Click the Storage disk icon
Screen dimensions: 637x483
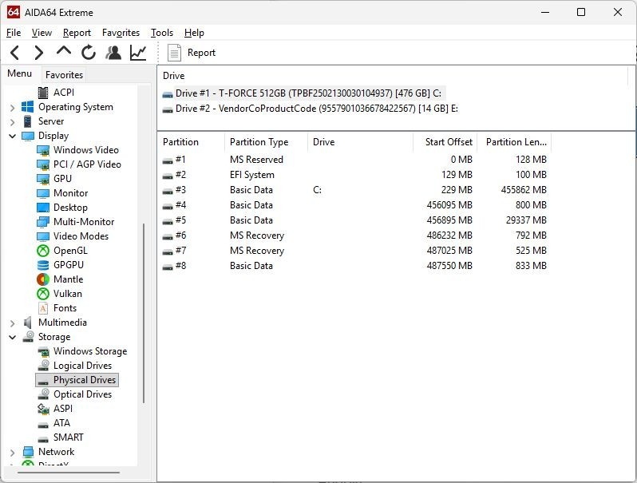tap(29, 337)
